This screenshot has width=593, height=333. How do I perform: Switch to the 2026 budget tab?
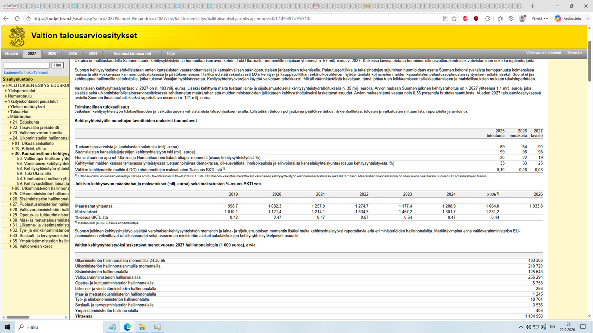pyautogui.click(x=51, y=53)
